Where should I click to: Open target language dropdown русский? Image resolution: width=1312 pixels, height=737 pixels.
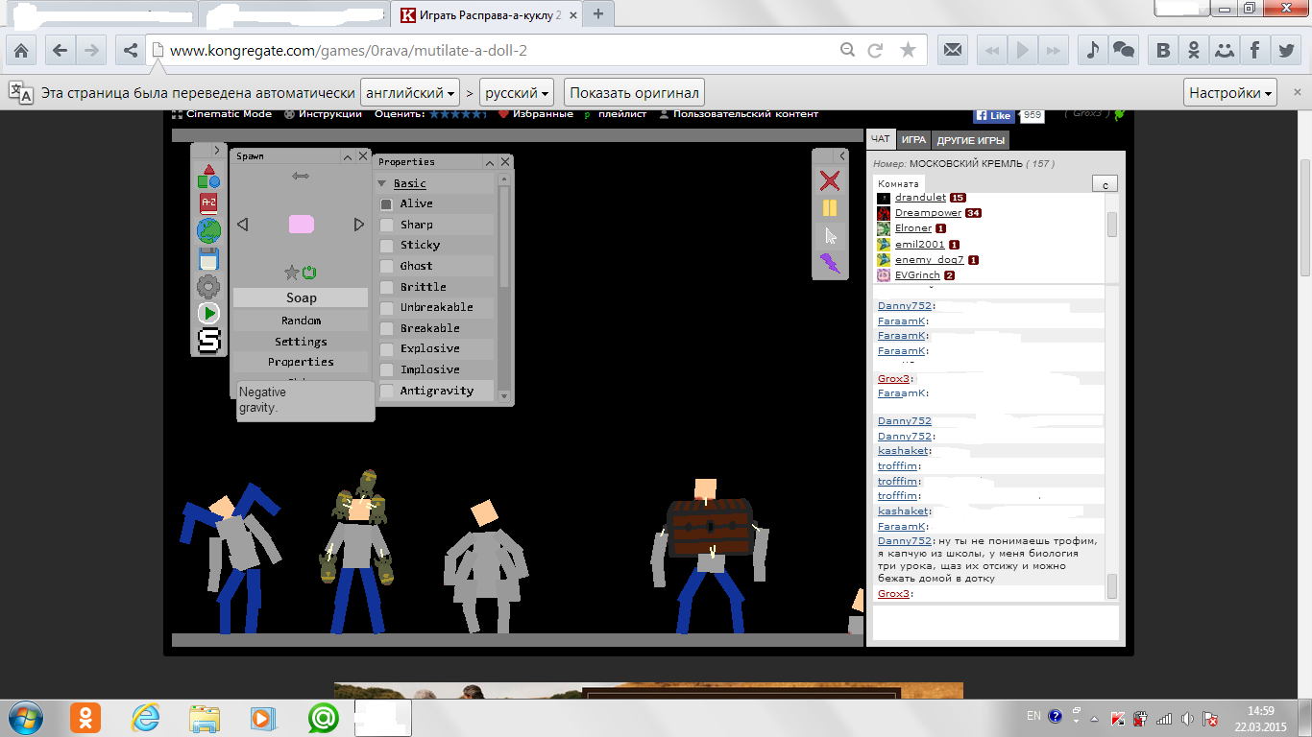click(517, 93)
